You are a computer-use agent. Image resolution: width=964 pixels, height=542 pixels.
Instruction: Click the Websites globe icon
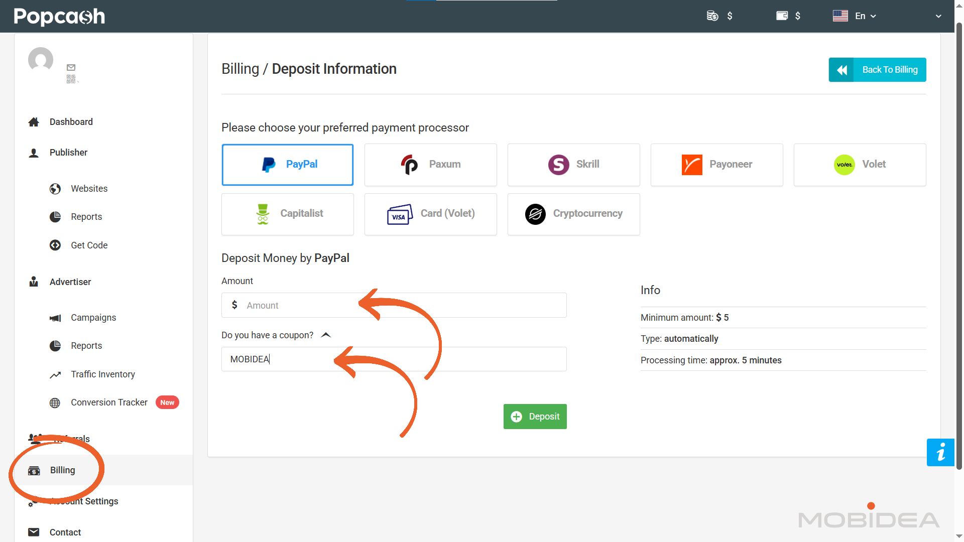click(x=55, y=189)
